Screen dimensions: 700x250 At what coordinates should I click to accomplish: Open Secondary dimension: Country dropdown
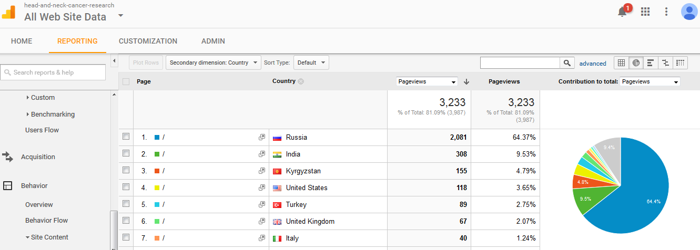click(214, 62)
